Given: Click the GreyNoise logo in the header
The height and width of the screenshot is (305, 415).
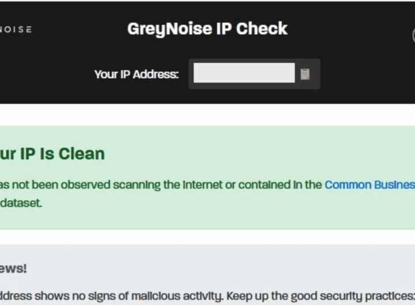Looking at the screenshot, I should [x=16, y=29].
